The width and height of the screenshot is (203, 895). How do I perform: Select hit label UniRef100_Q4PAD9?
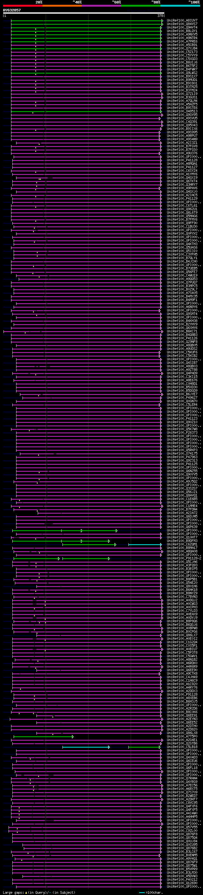coord(182,373)
